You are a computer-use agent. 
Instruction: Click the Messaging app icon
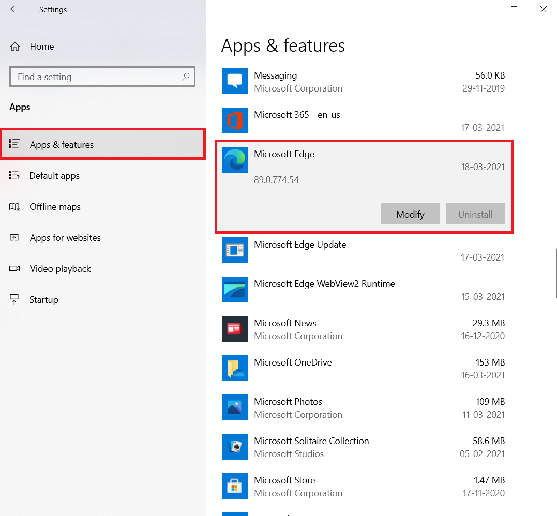pyautogui.click(x=234, y=81)
